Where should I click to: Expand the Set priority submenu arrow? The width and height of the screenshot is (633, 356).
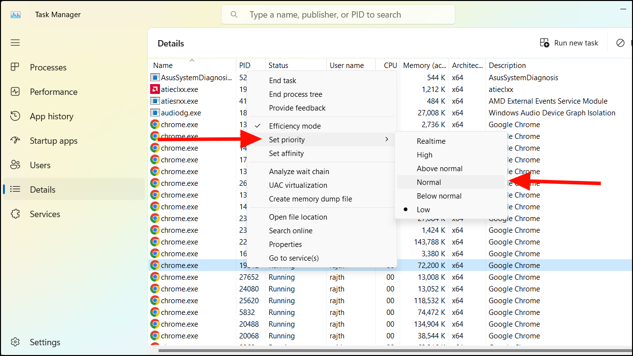(x=386, y=140)
